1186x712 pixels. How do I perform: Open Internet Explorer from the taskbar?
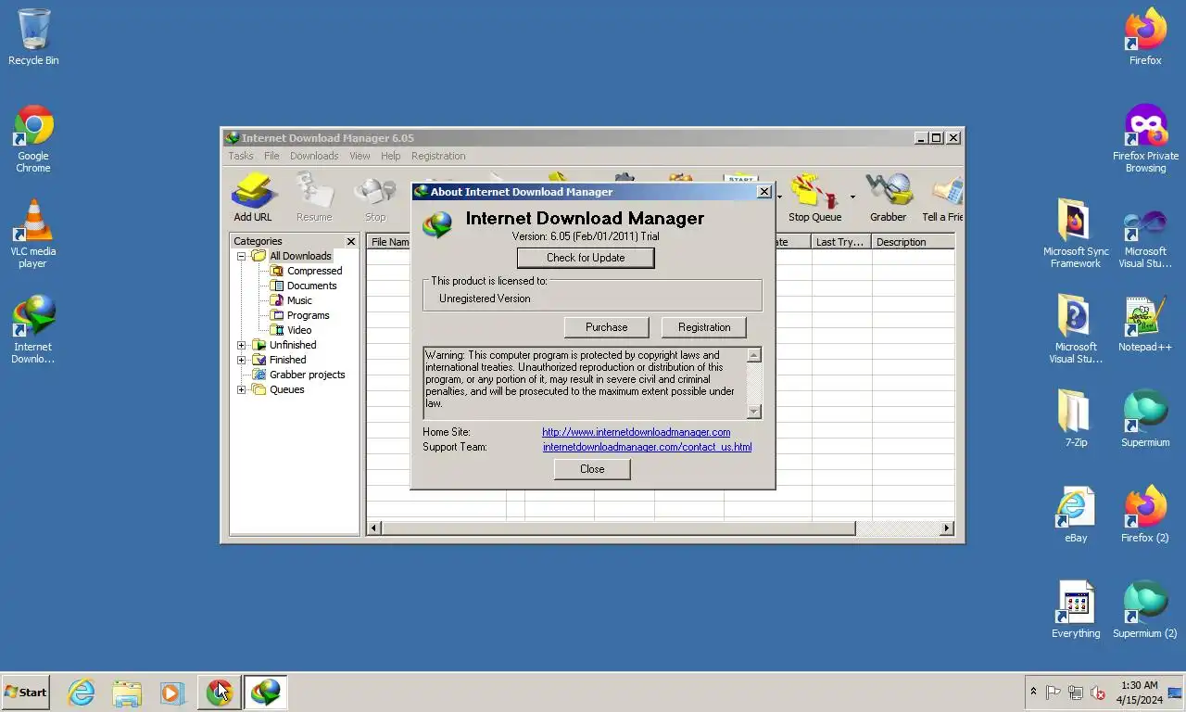[x=82, y=693]
